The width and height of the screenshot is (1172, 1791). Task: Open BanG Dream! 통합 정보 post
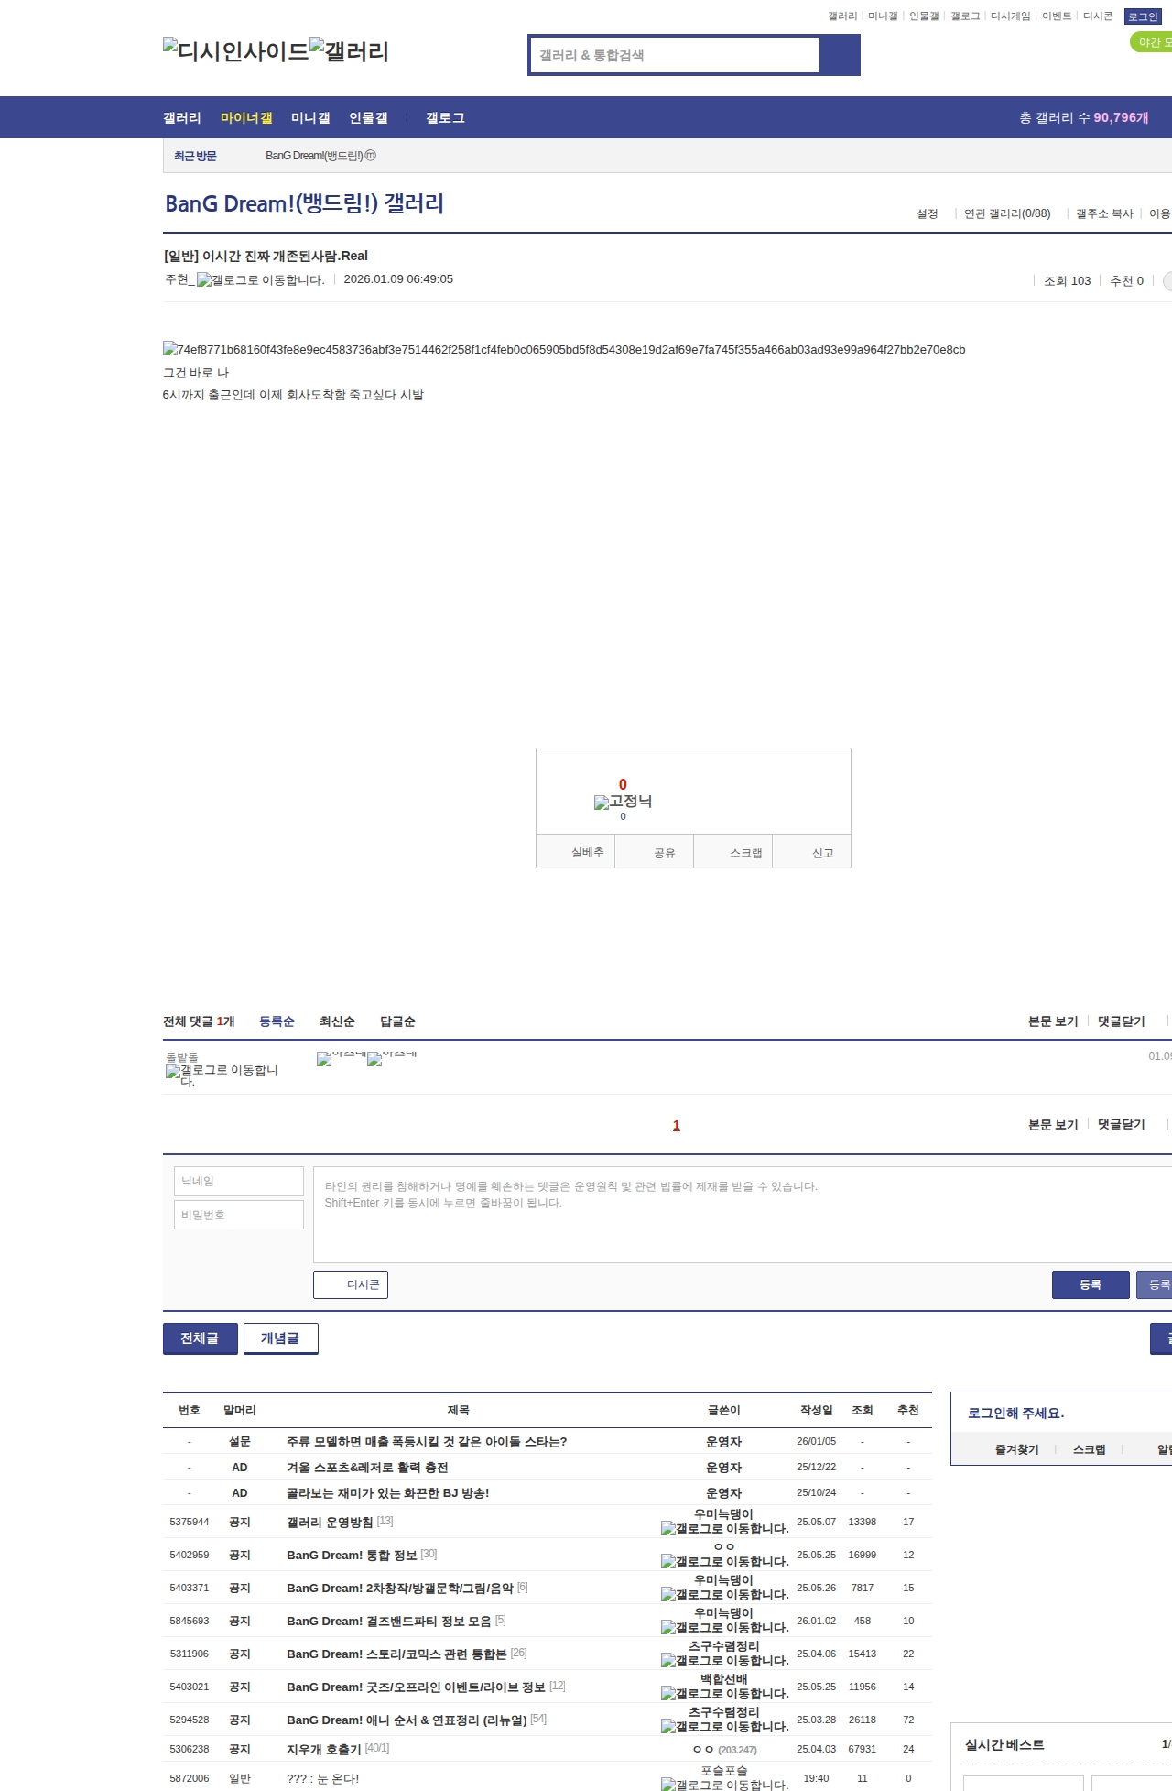[x=352, y=1555]
